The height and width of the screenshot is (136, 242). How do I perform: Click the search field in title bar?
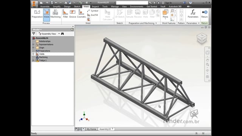tap(132, 3)
